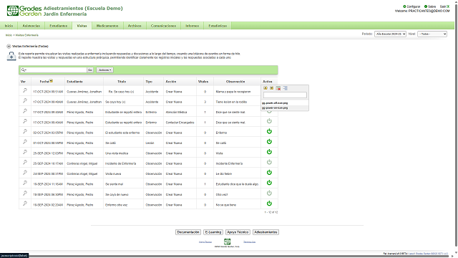View 'Enfermo otra vez' visit details
Screen dimensions: 458x258
click(x=25, y=204)
